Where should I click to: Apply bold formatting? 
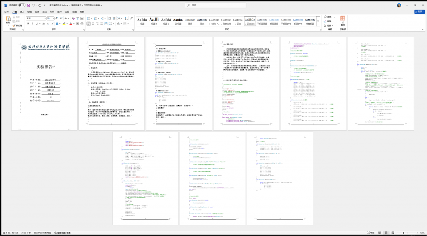pos(28,24)
